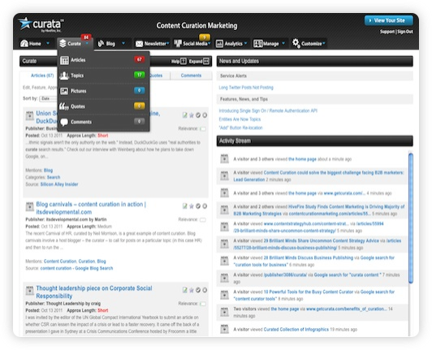This screenshot has height=350, width=432.
Task: Click the Analytics chart icon
Action: tap(219, 44)
